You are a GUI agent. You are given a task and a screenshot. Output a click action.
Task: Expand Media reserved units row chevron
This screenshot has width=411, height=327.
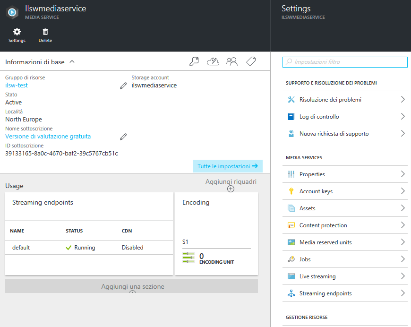pyautogui.click(x=403, y=242)
